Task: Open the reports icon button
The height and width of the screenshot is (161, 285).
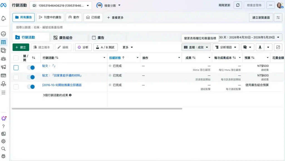Action: 247,47
